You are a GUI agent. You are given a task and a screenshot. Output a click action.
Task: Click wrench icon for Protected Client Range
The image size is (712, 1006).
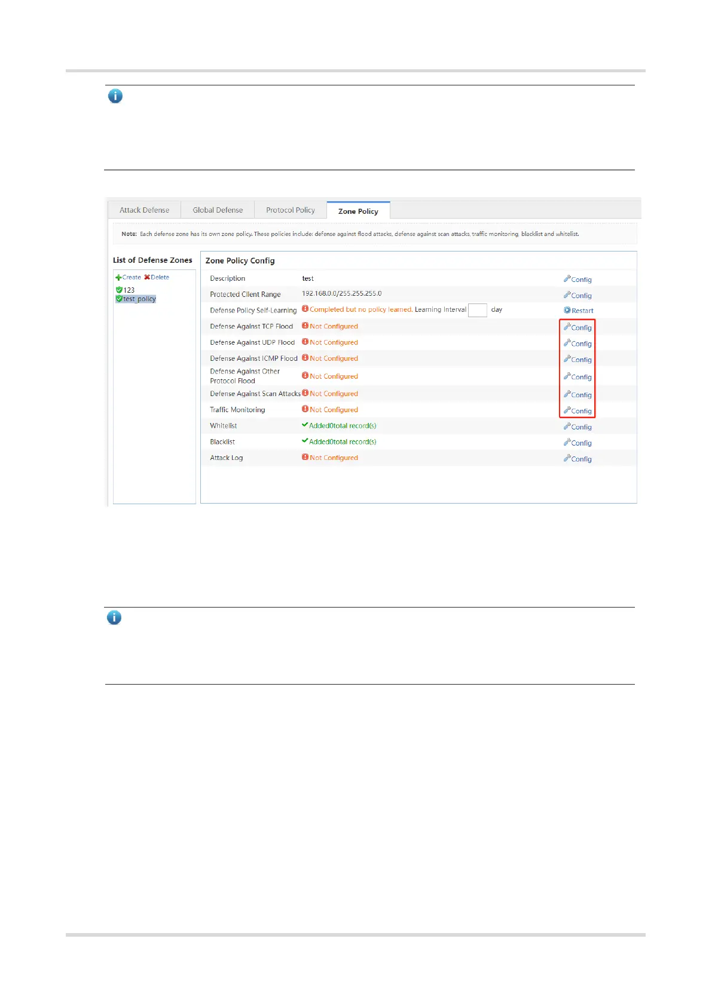click(x=567, y=295)
